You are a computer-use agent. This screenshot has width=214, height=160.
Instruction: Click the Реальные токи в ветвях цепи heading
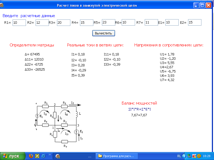pos(95,45)
